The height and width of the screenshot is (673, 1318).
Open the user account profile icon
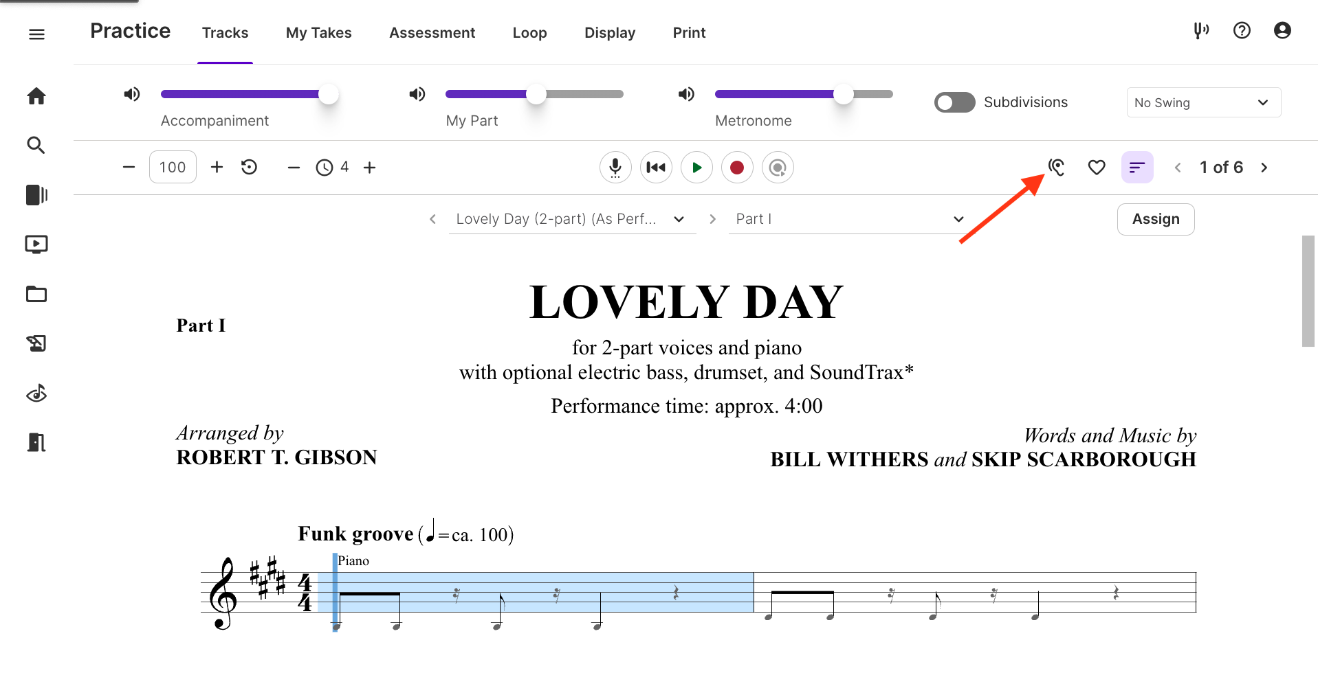click(1282, 30)
